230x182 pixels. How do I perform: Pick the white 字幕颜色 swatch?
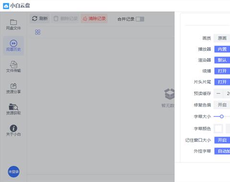218,128
